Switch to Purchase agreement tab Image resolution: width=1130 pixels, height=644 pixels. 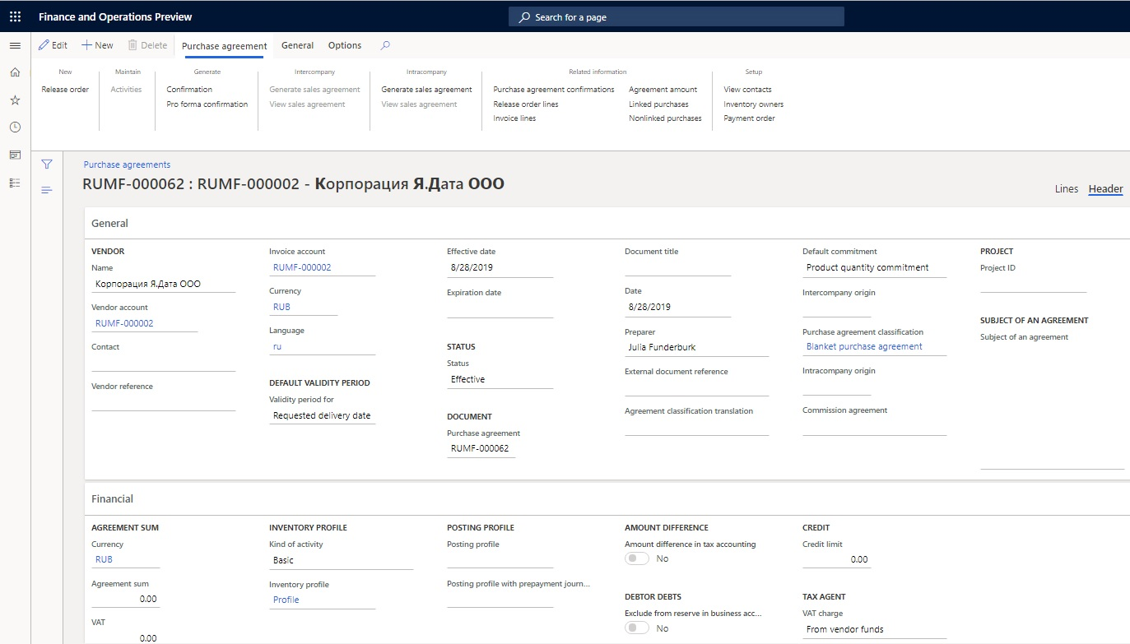click(224, 46)
